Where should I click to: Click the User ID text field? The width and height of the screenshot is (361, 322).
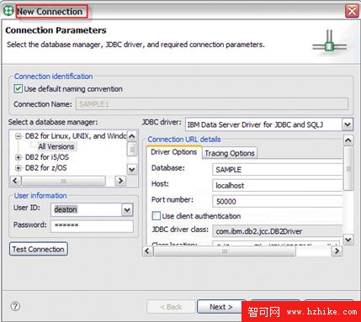point(87,209)
